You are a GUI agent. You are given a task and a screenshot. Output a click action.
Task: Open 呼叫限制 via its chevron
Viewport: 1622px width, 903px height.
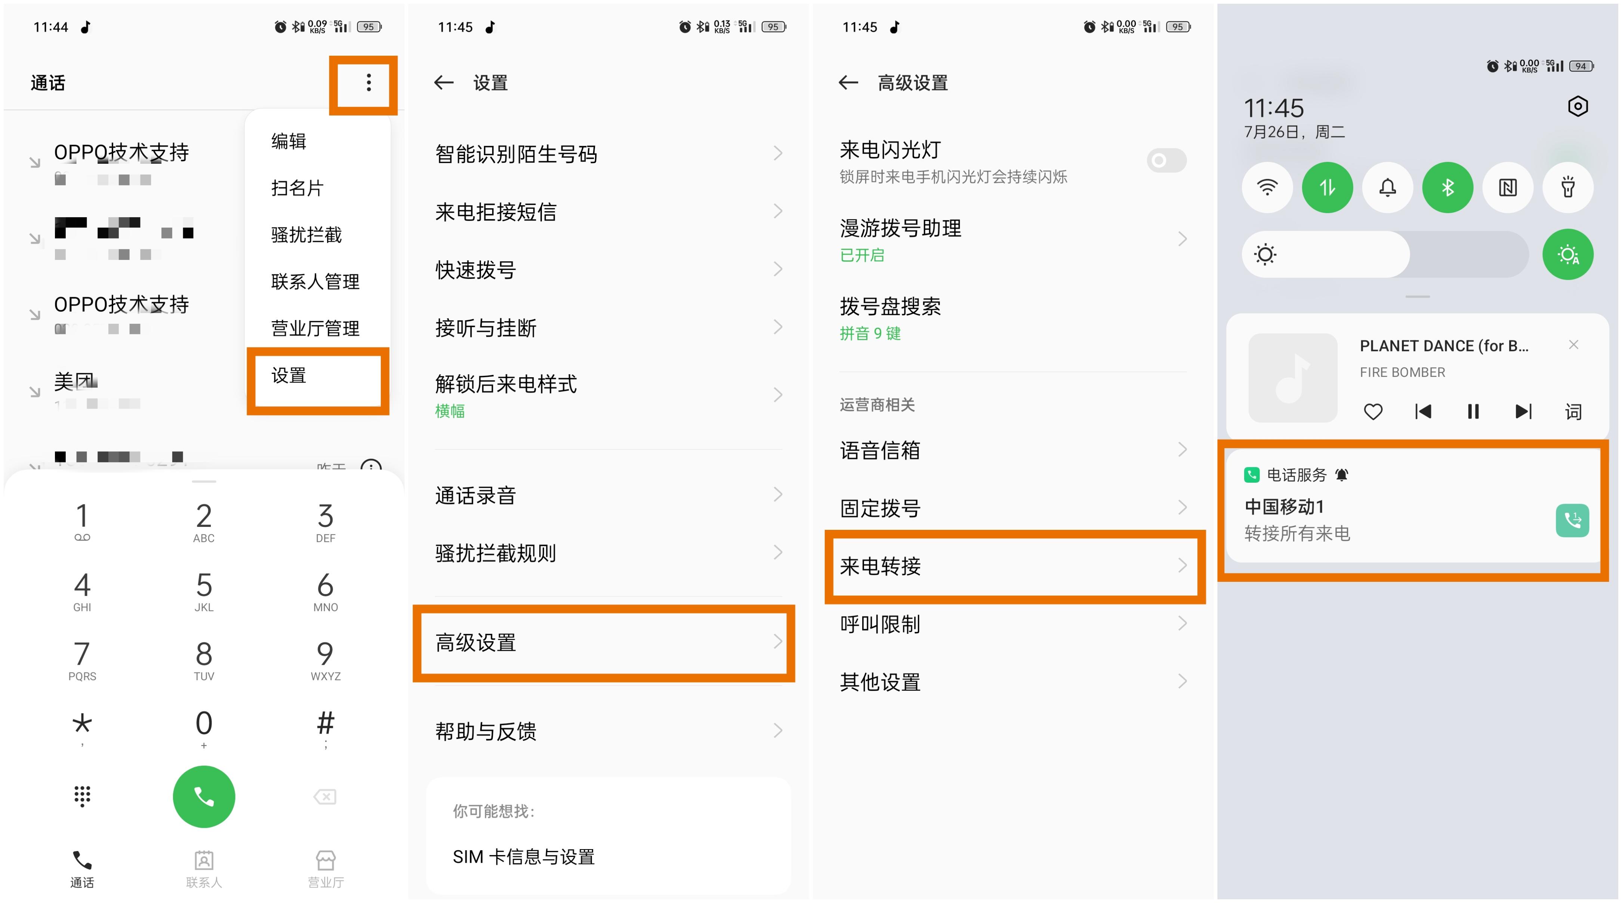(x=1182, y=623)
